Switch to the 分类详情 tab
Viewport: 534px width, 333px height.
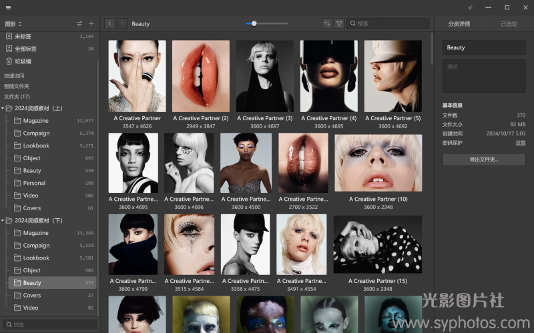pyautogui.click(x=459, y=23)
